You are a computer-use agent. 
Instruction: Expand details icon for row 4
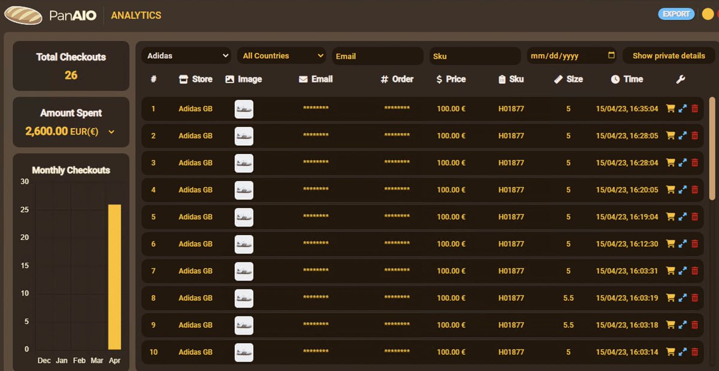tap(682, 189)
